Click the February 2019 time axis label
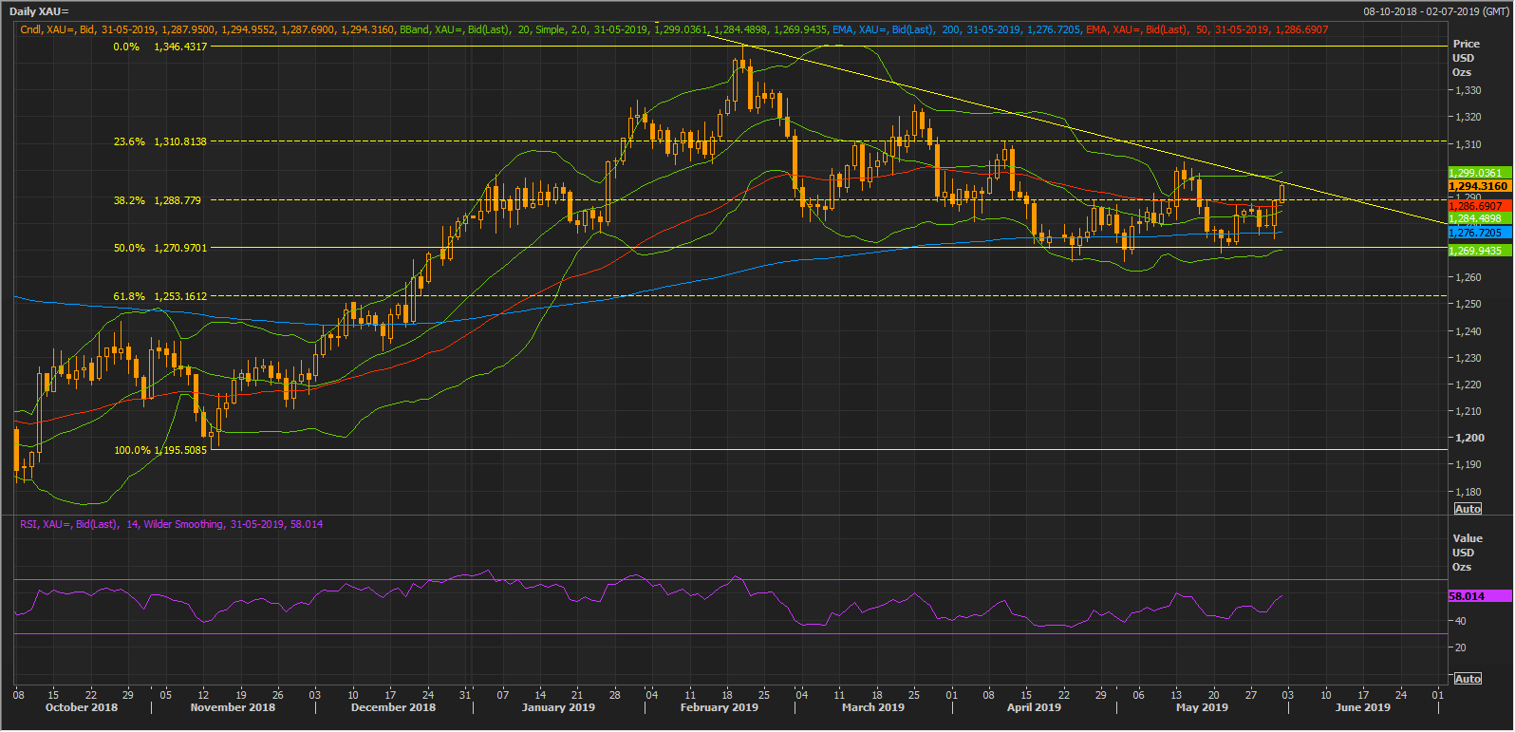The image size is (1515, 732). pos(720,707)
